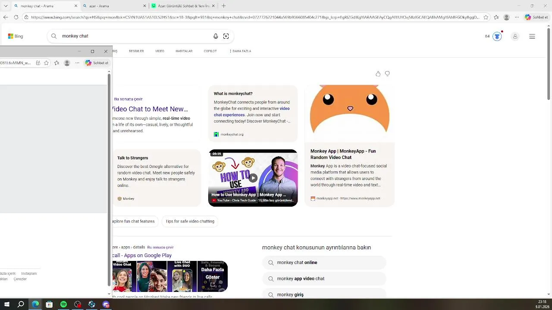Screen dimensions: 552x310
Task: Click Live Chat with DUO thumbnail
Action: click(182, 276)
